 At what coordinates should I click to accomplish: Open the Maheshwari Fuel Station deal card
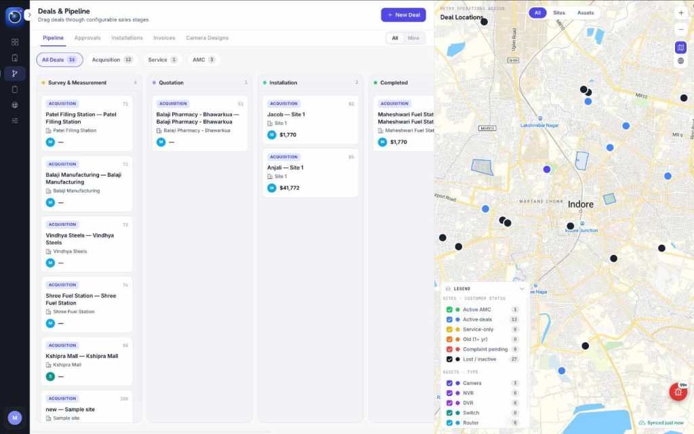(404, 123)
